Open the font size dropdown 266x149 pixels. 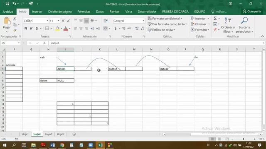58,21
